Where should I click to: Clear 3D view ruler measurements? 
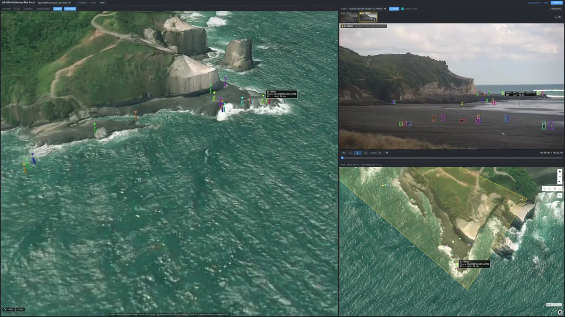[x=20, y=309]
